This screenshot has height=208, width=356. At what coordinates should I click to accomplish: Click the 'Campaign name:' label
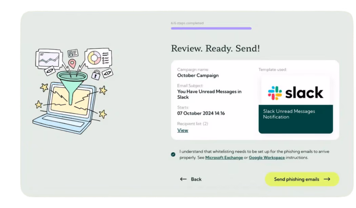pos(193,70)
